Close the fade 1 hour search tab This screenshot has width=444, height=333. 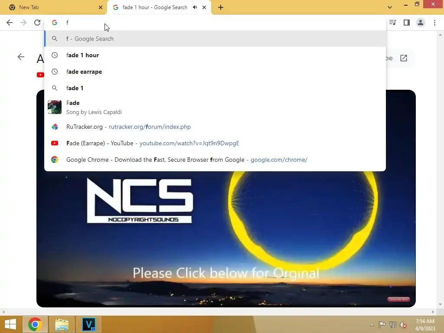(204, 7)
